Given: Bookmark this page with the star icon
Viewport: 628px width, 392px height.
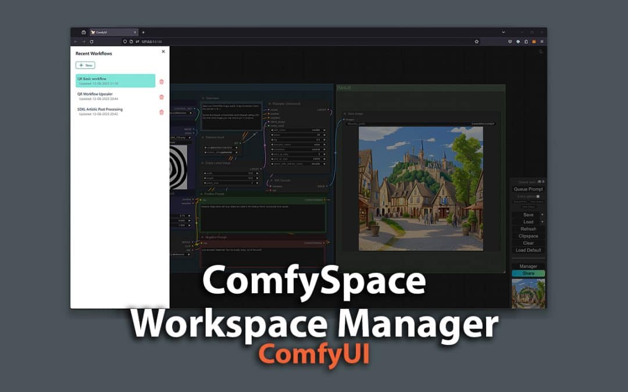Looking at the screenshot, I should click(x=477, y=42).
